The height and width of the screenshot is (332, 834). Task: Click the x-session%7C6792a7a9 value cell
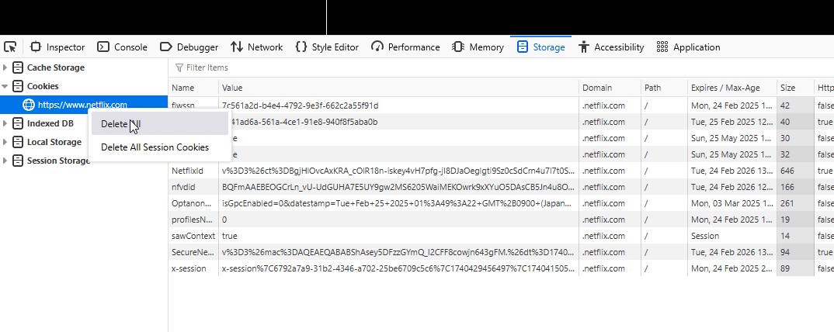click(x=399, y=268)
